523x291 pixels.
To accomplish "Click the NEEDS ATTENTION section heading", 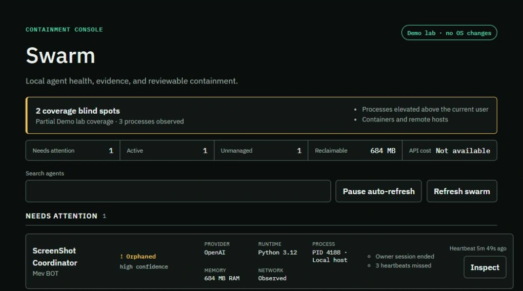I will click(x=62, y=216).
